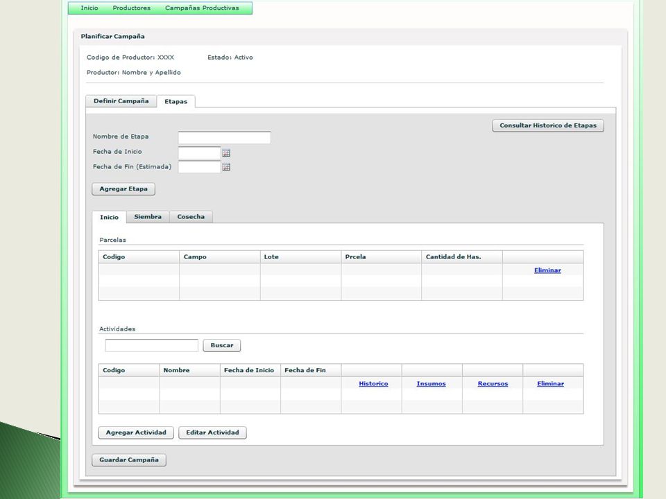This screenshot has height=499, width=666.
Task: Select the Etapas tab
Action: pos(176,101)
